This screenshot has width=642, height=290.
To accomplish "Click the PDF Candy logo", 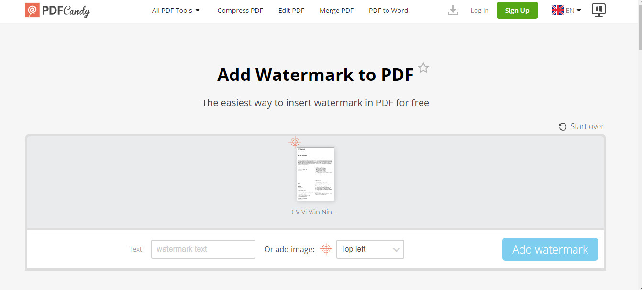I will pos(57,10).
